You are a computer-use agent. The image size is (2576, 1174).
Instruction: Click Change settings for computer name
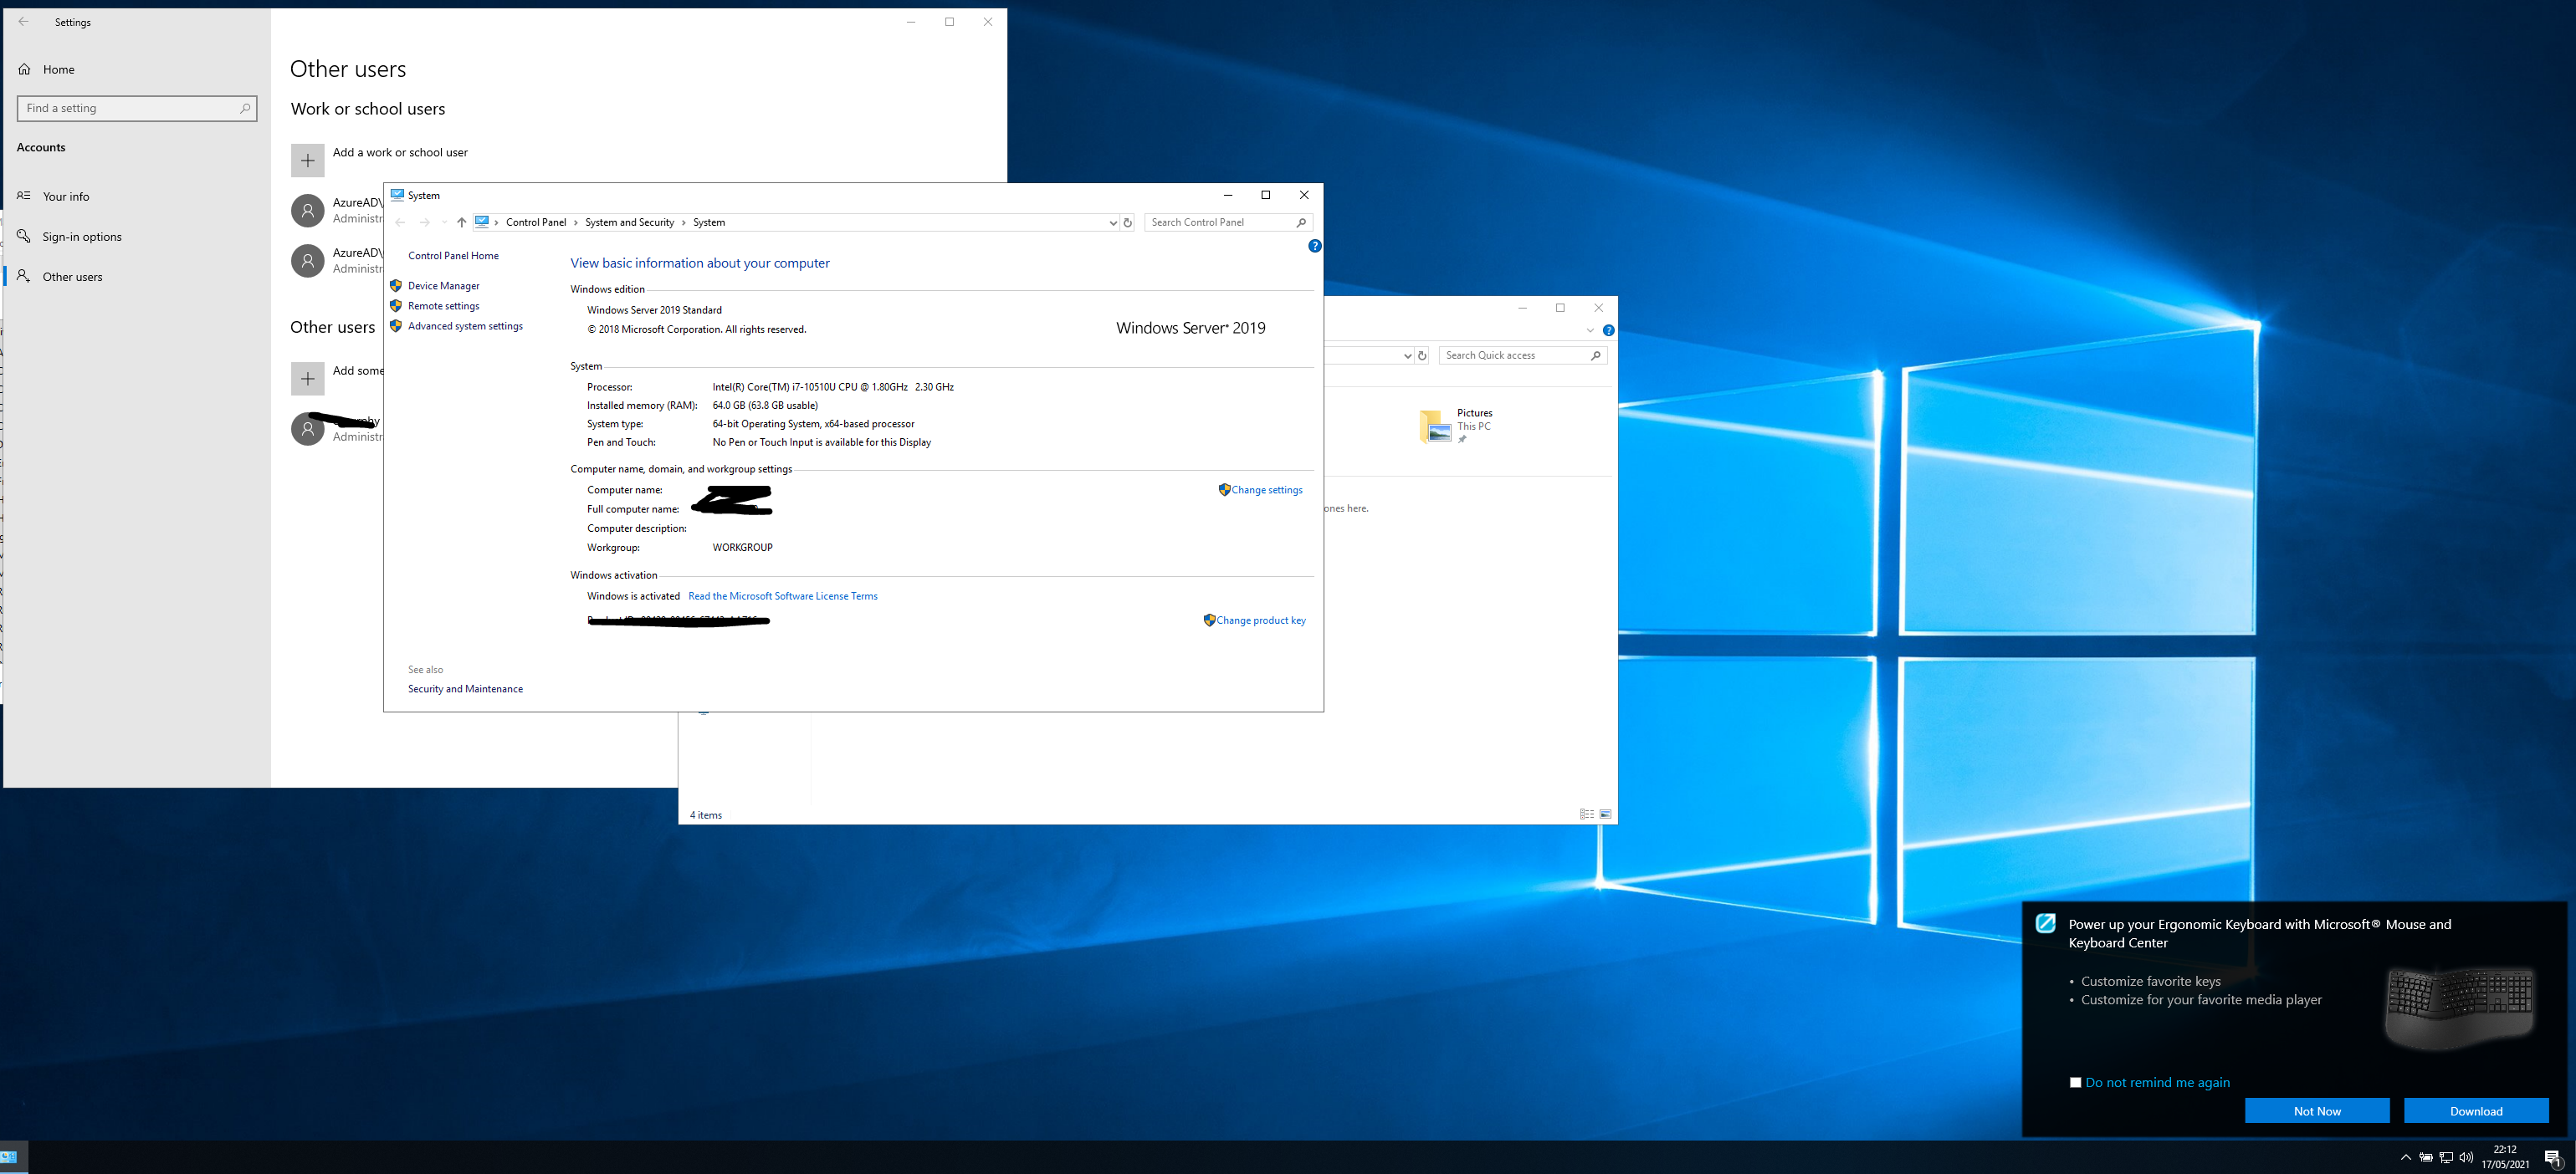pos(1267,489)
